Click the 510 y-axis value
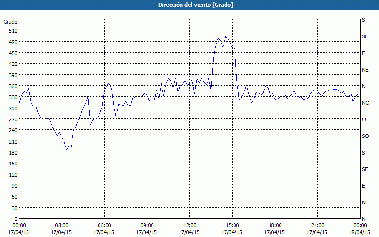 coord(13,31)
